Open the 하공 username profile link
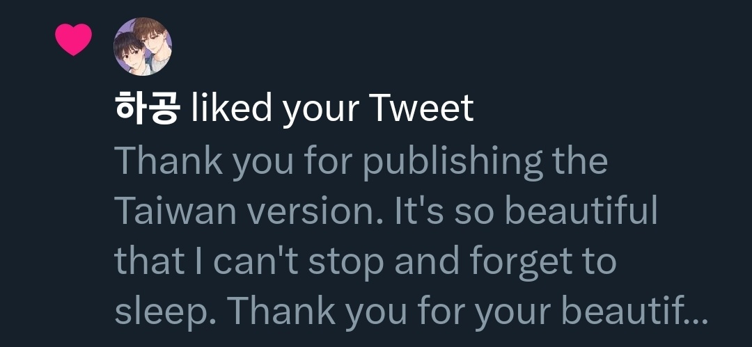 pyautogui.click(x=148, y=108)
